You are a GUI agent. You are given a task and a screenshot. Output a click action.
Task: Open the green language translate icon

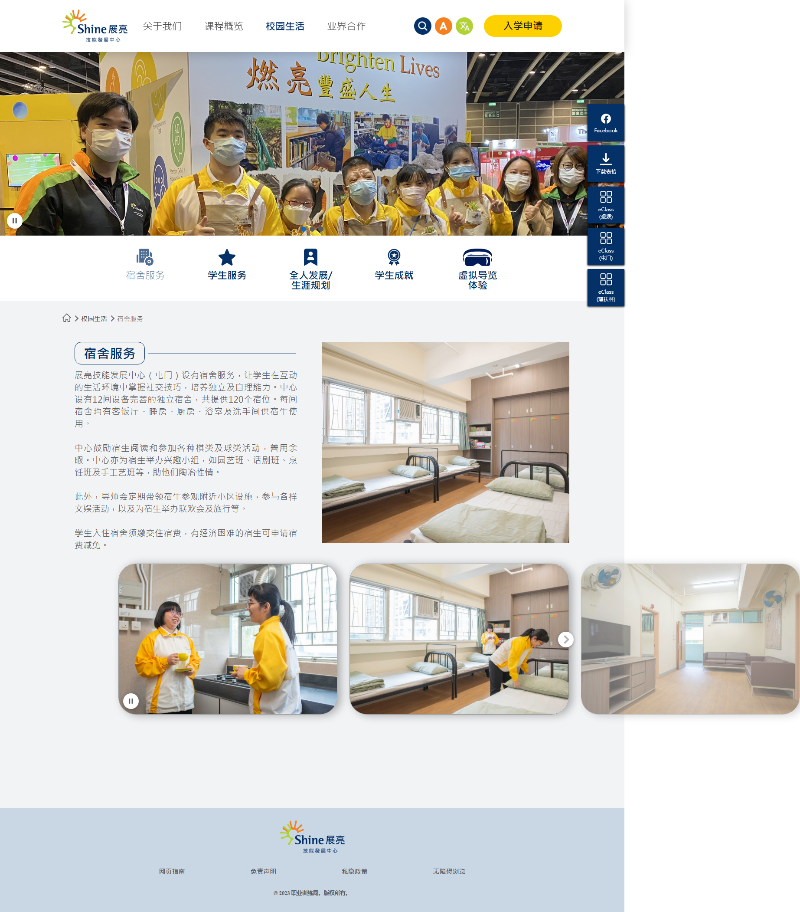click(x=464, y=26)
